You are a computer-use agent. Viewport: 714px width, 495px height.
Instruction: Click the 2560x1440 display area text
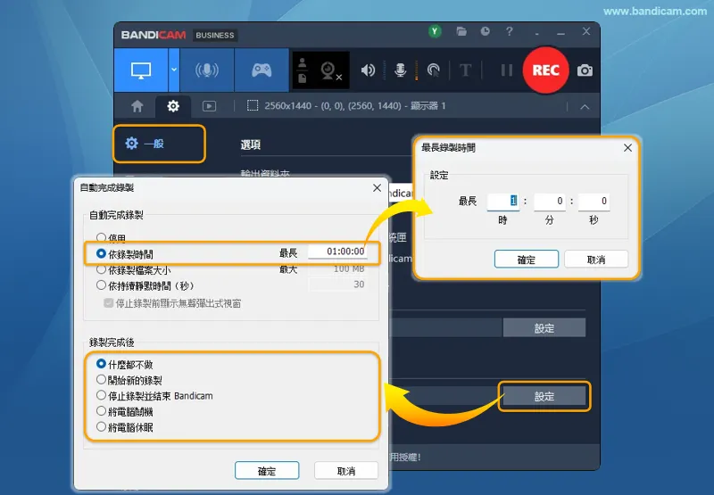[x=355, y=106]
